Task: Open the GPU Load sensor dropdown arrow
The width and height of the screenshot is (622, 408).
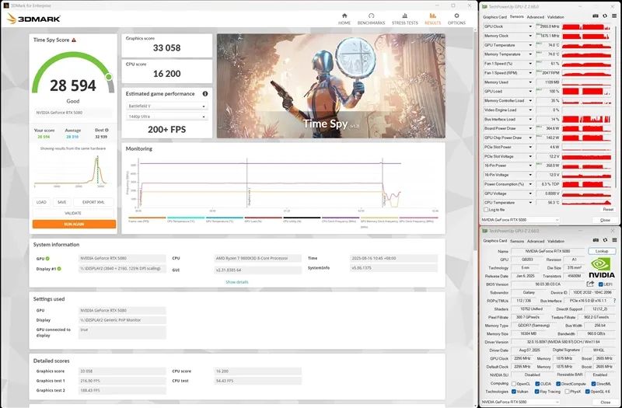Action: click(x=530, y=91)
